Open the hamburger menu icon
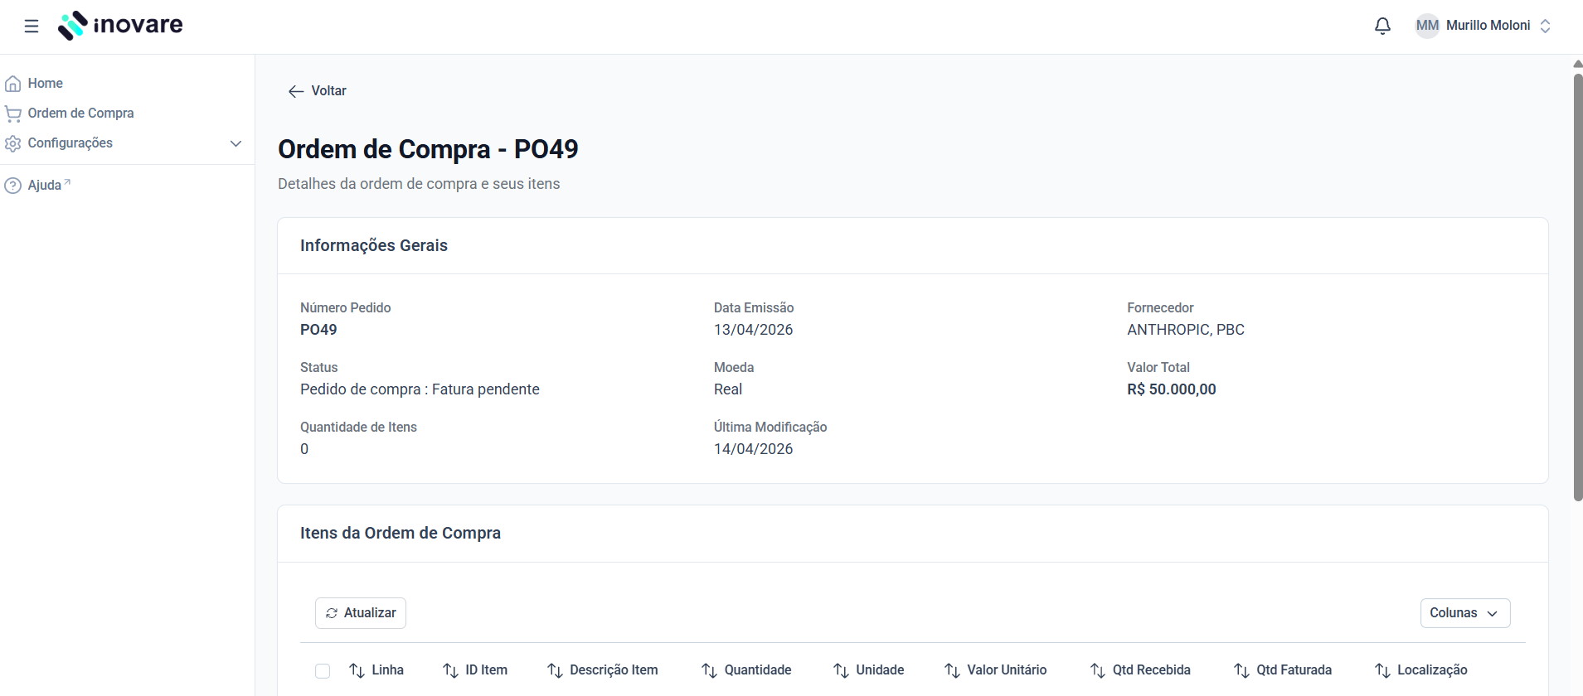This screenshot has width=1583, height=696. pyautogui.click(x=32, y=26)
